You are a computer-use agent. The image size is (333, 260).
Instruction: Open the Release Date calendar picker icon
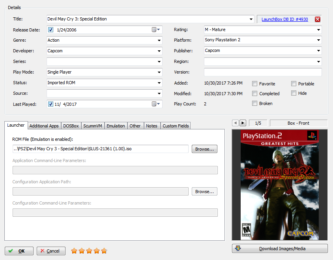tap(156, 30)
